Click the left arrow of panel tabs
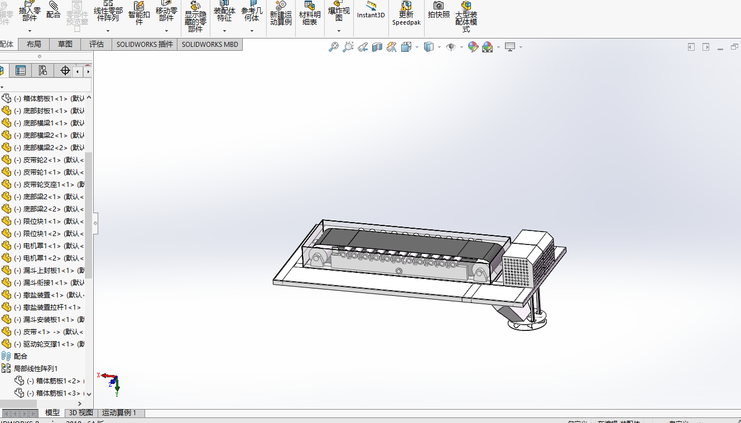The image size is (741, 423). [78, 71]
